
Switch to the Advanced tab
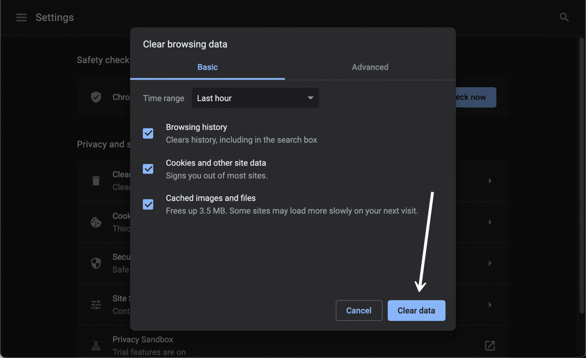[370, 67]
